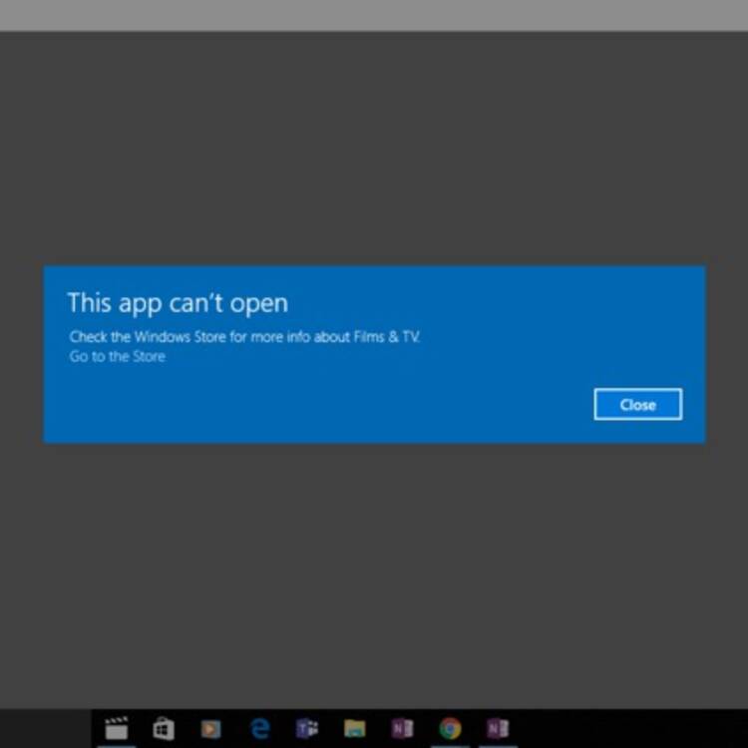
Task: Click the 'This app can't open' heading
Action: [x=178, y=303]
